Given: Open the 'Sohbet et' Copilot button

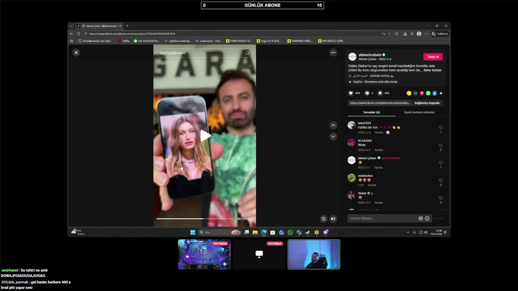Looking at the screenshot, I should 439,34.
